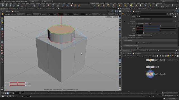Add an Area Light from the shelf

108,6
